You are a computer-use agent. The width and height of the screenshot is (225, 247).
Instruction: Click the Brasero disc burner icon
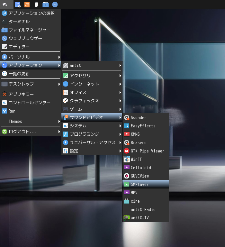pos(127,142)
